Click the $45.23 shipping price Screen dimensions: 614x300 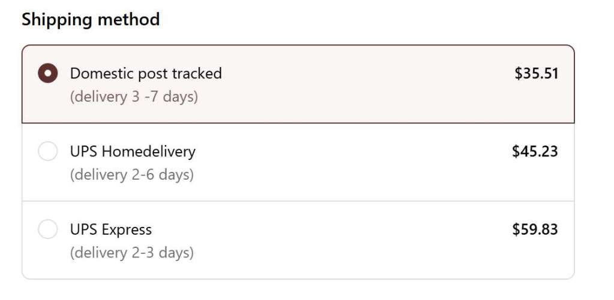point(535,151)
